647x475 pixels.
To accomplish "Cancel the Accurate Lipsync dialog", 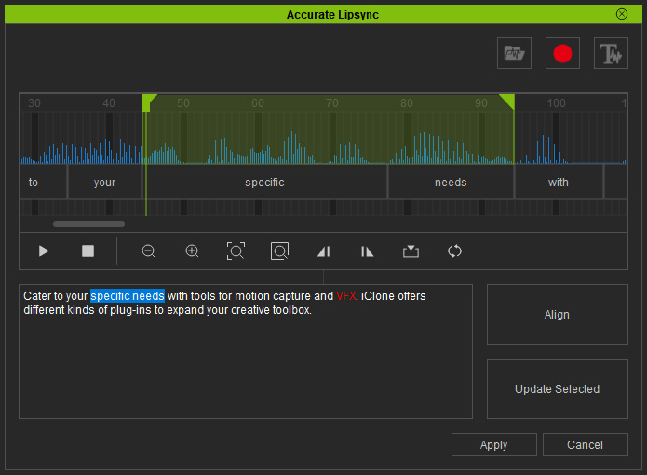I will 586,445.
